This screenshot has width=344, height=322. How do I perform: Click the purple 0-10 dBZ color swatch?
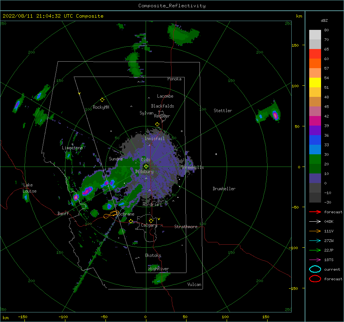[x=315, y=178]
